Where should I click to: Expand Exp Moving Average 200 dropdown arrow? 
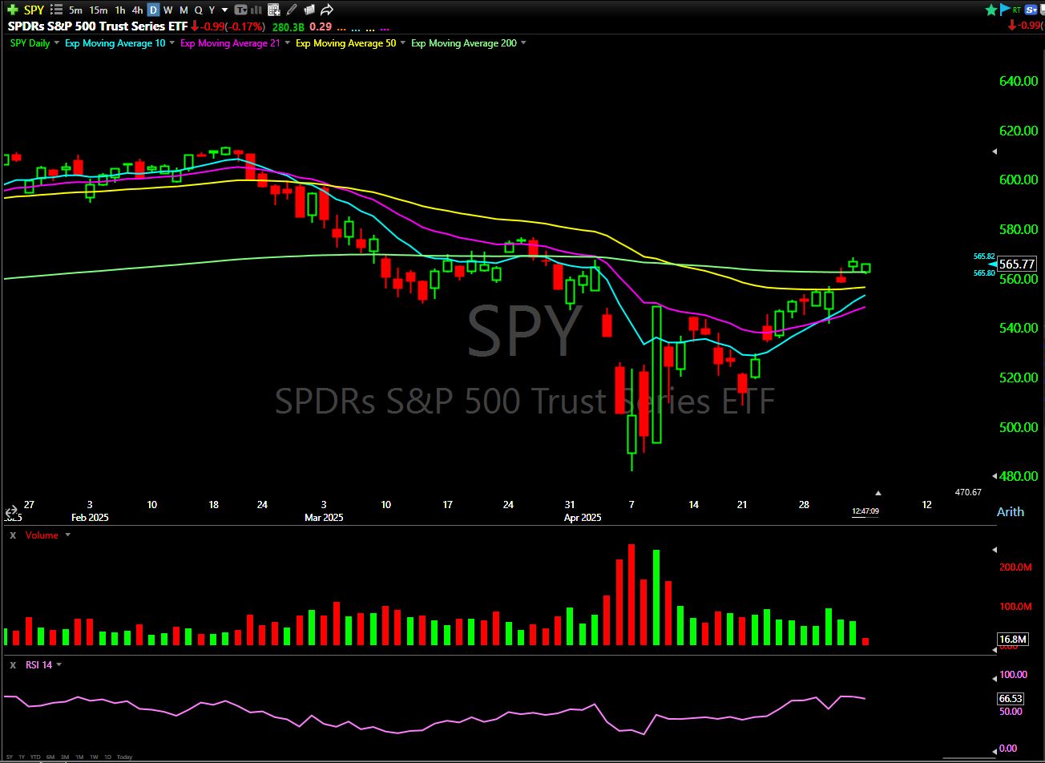point(523,43)
